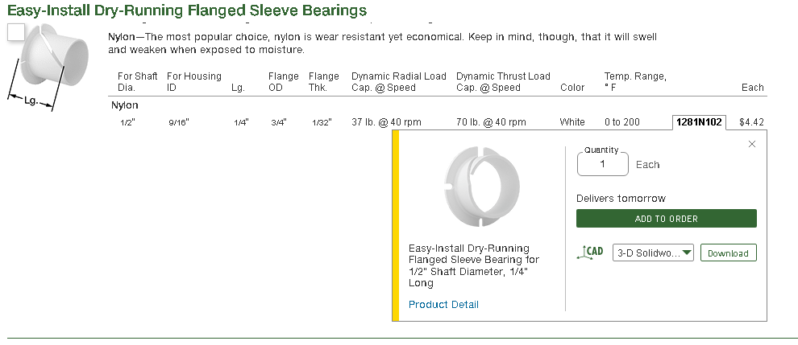Click the popup bearing description text
Image resolution: width=798 pixels, height=345 pixels.
[474, 265]
